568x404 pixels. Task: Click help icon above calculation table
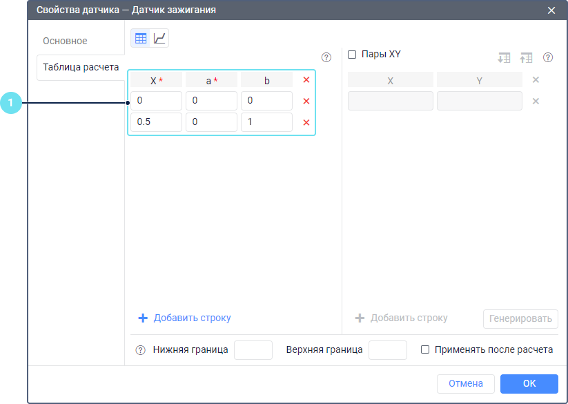tap(326, 58)
